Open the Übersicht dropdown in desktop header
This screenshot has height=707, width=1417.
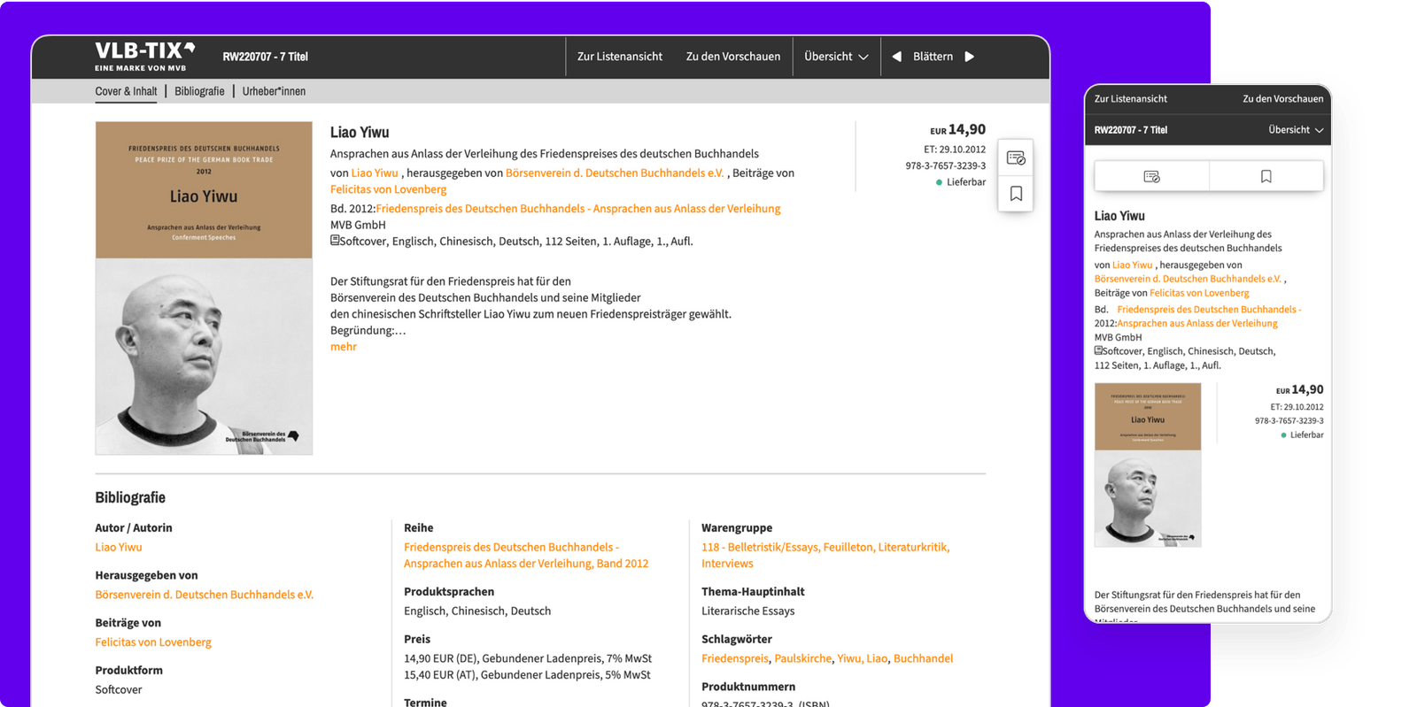[836, 57]
